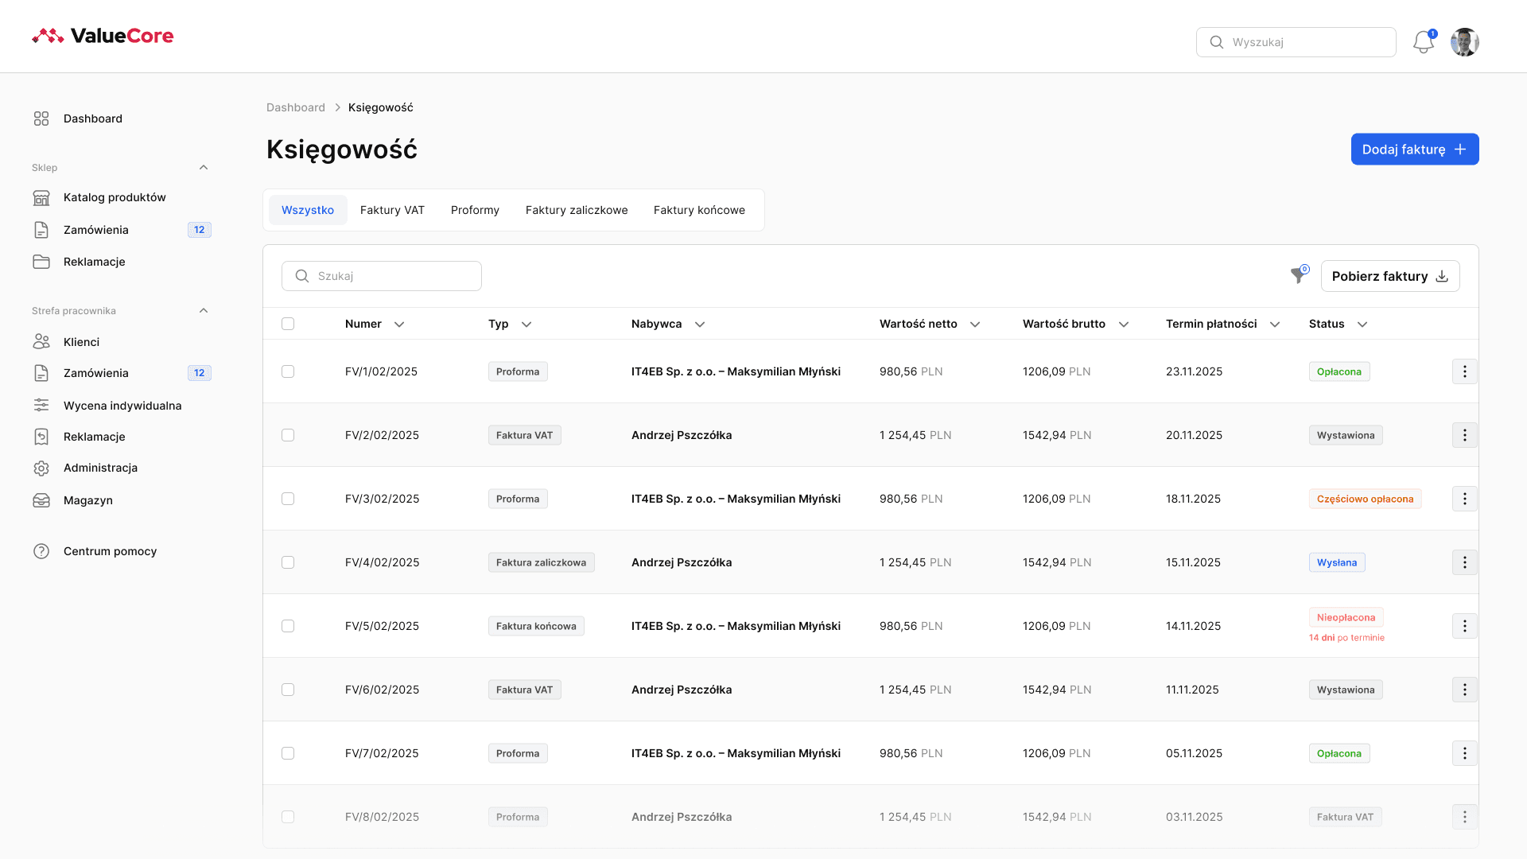Switch to the Faktury VAT tab
The height and width of the screenshot is (859, 1527).
[x=392, y=210]
